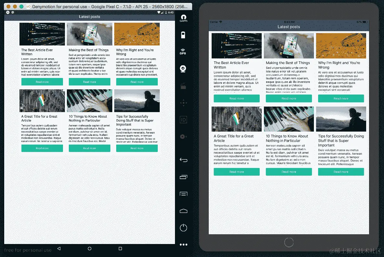Viewport: 384px width, 257px height.
Task: Read more on Making the Best of Things, Android
Action: (89, 82)
